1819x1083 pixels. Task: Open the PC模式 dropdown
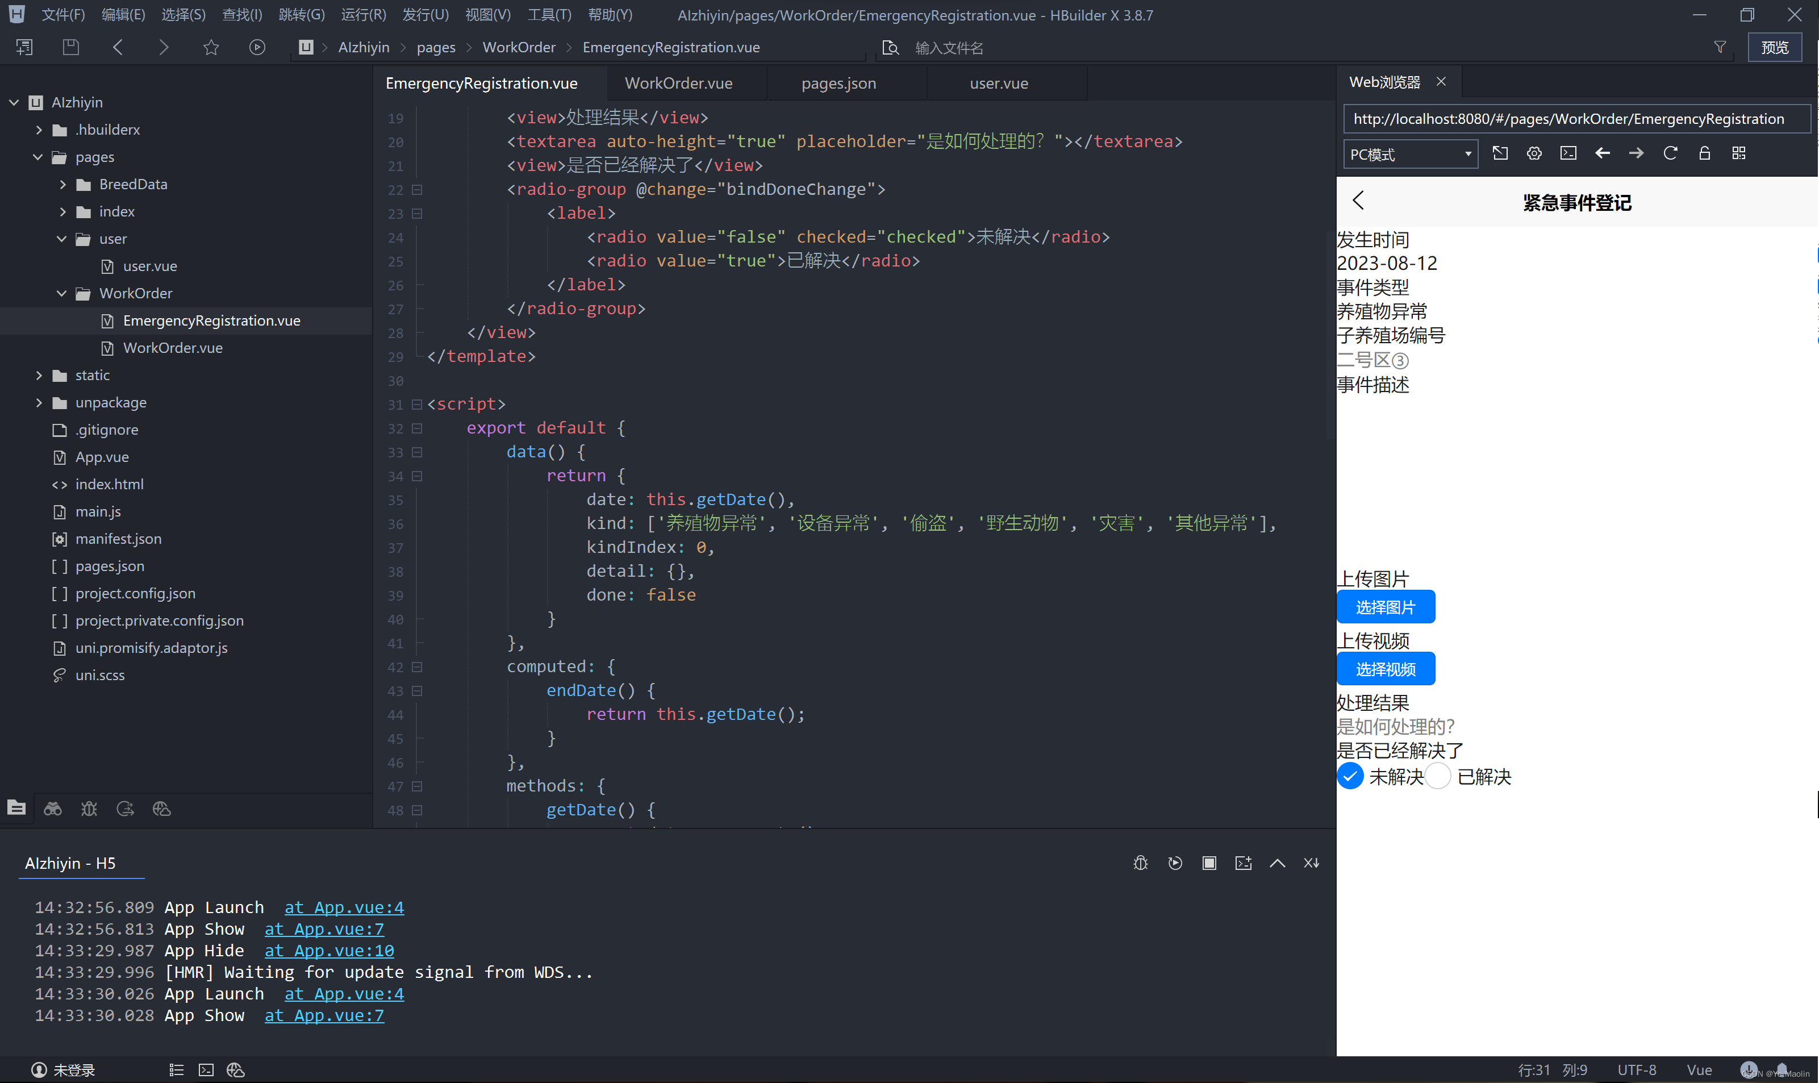point(1411,154)
